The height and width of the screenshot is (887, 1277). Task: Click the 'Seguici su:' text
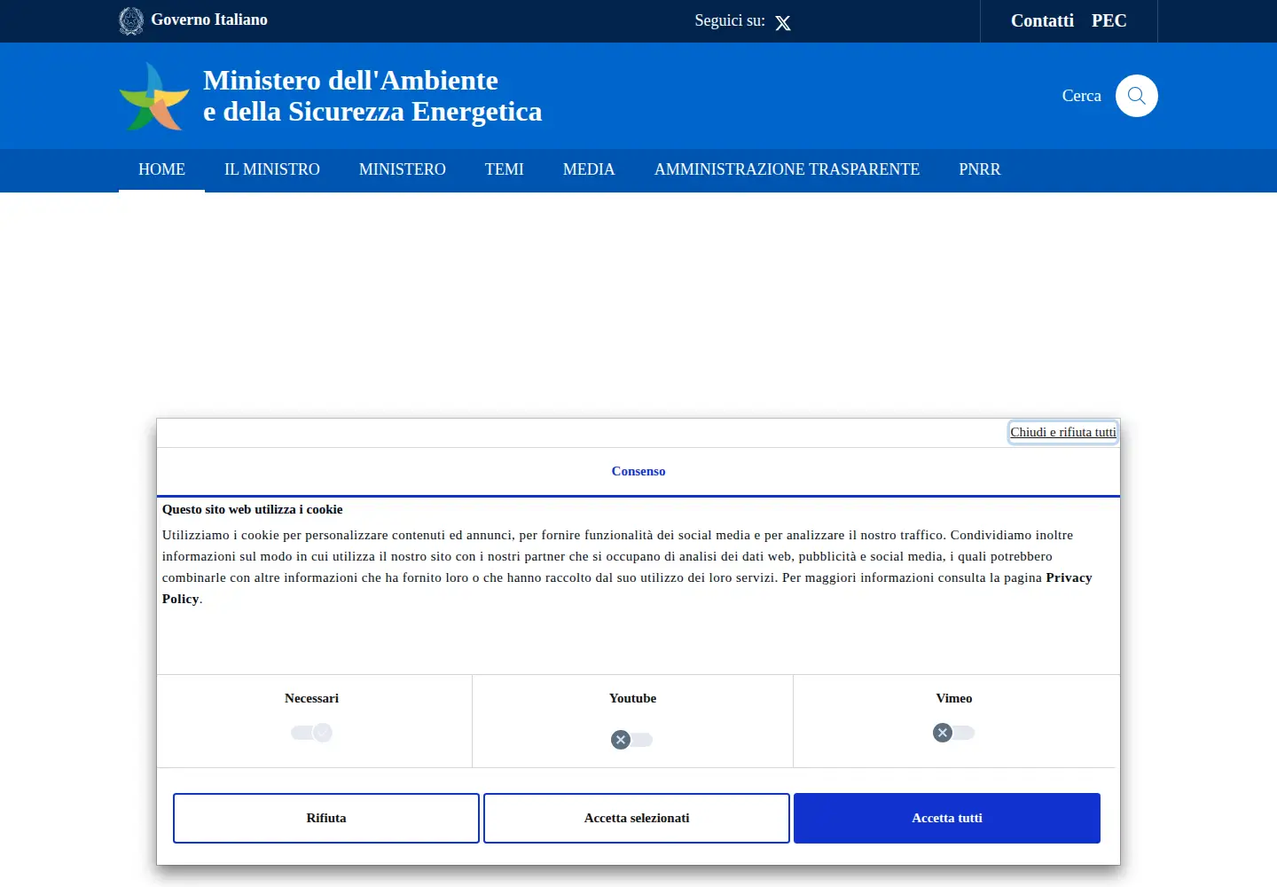730,20
